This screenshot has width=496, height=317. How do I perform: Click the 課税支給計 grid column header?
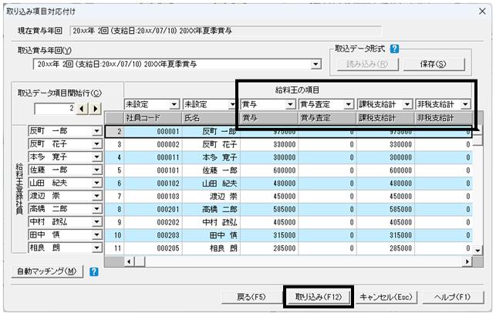click(386, 118)
